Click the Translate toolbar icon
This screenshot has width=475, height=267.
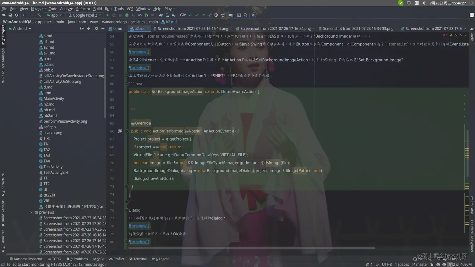[x=254, y=15]
